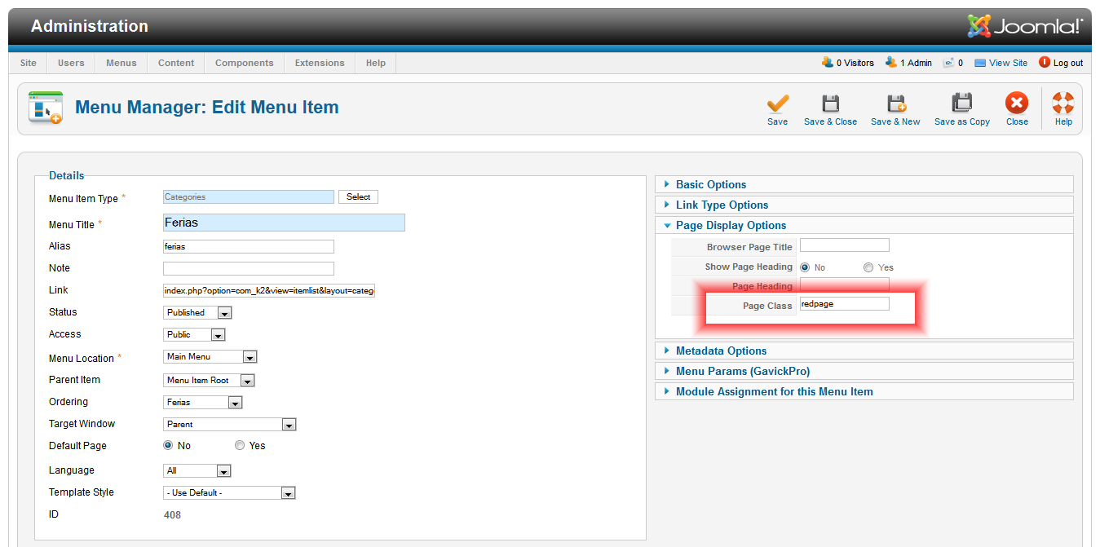1100x547 pixels.
Task: Open the Menu Location dropdown
Action: point(210,357)
